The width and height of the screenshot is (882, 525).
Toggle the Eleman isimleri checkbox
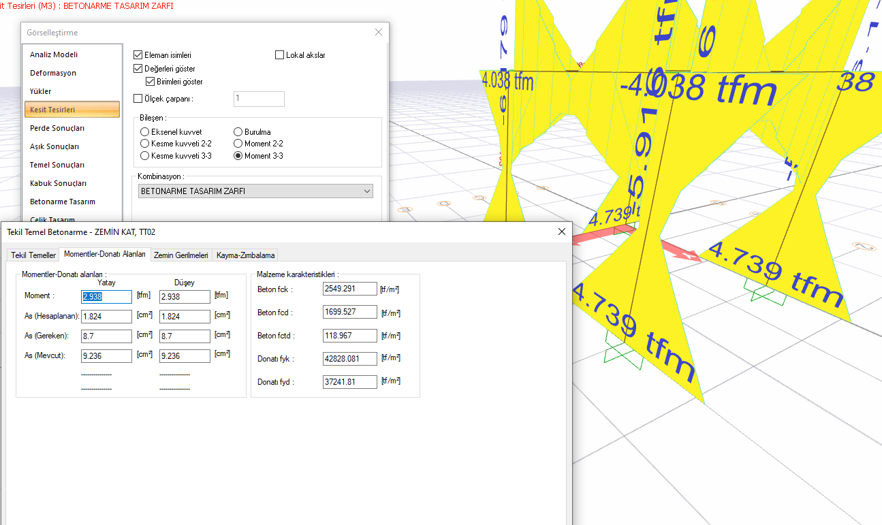tap(138, 55)
